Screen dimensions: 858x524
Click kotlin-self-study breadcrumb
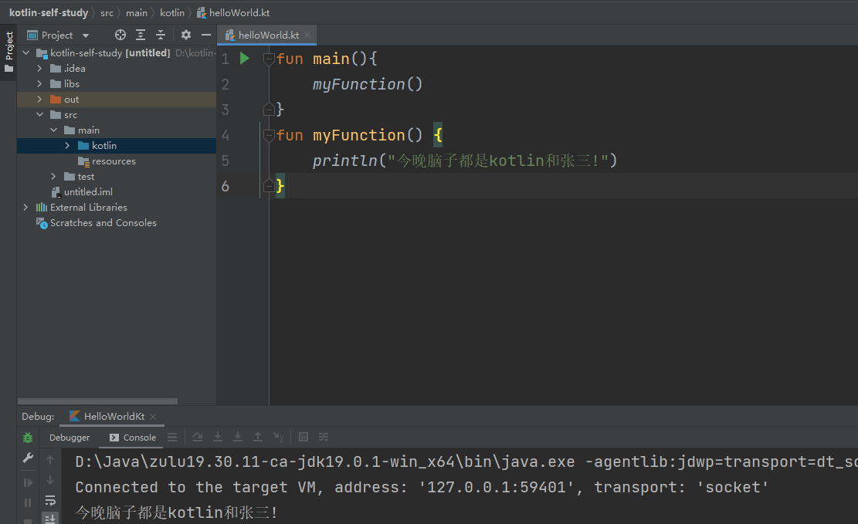pos(49,12)
